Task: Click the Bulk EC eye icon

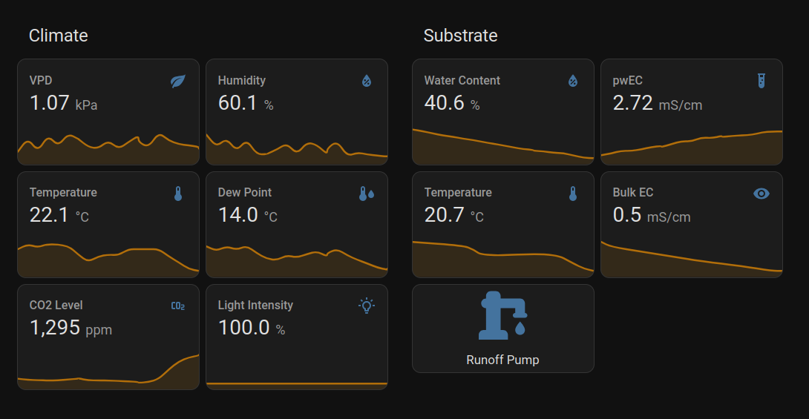Action: pyautogui.click(x=761, y=194)
